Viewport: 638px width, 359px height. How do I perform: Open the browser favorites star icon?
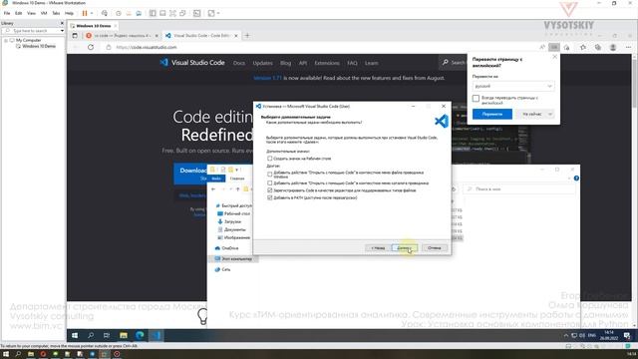(x=583, y=47)
